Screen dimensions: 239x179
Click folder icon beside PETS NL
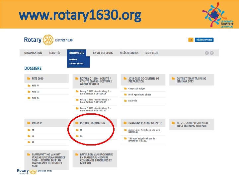(29, 98)
